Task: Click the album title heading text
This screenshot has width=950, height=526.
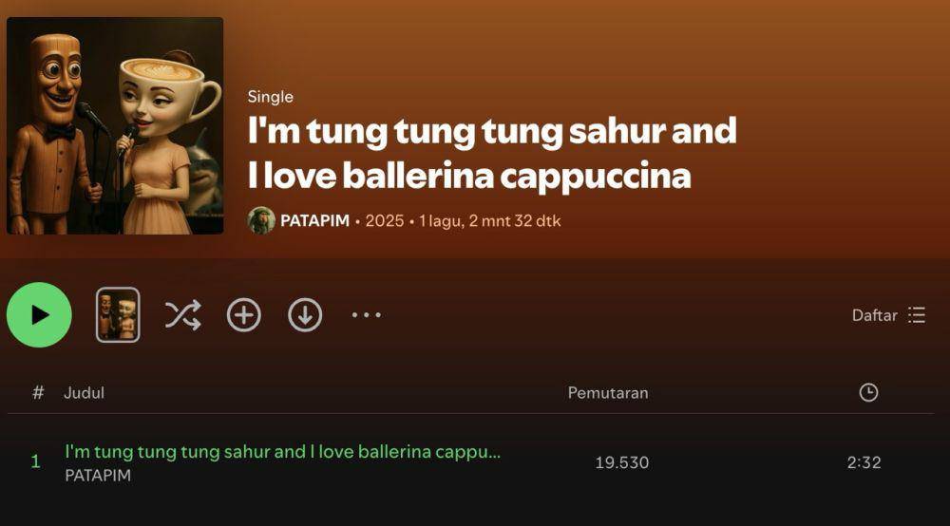Action: [492, 153]
